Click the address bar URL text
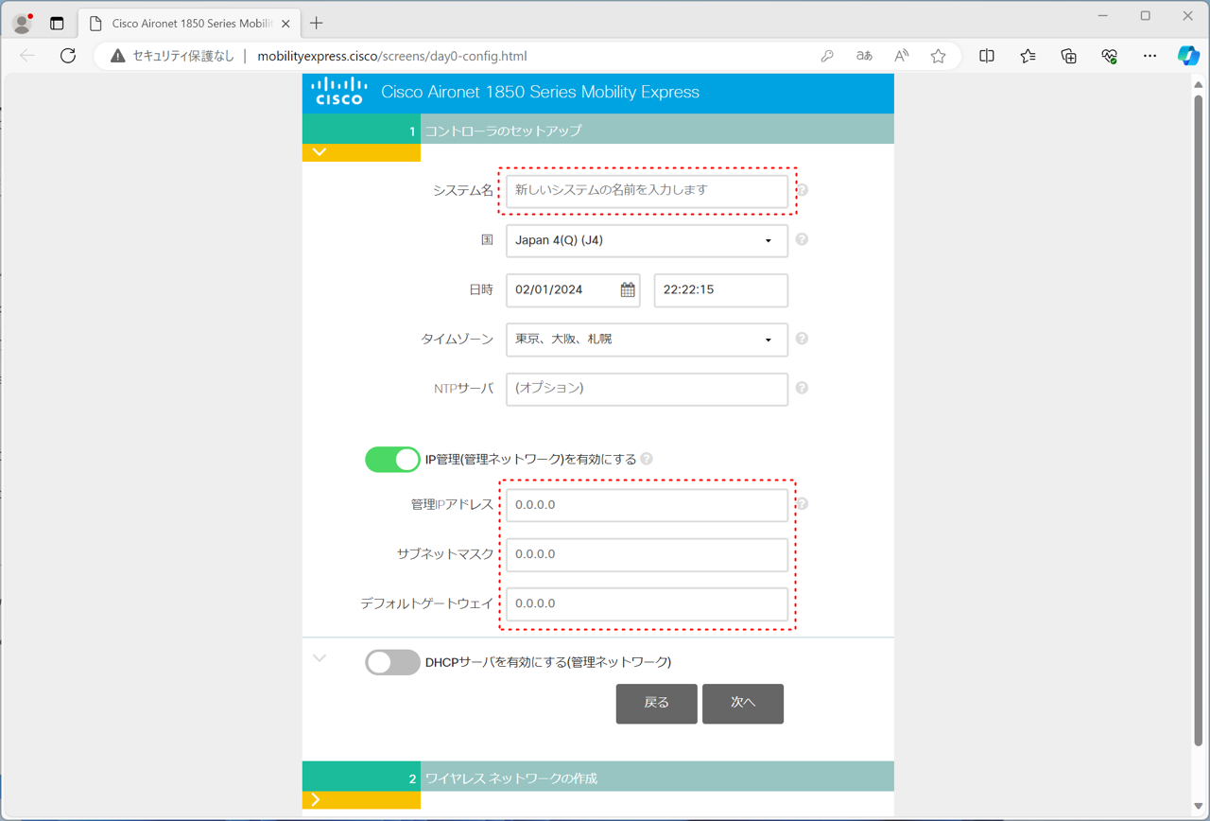Image resolution: width=1210 pixels, height=821 pixels. point(392,56)
